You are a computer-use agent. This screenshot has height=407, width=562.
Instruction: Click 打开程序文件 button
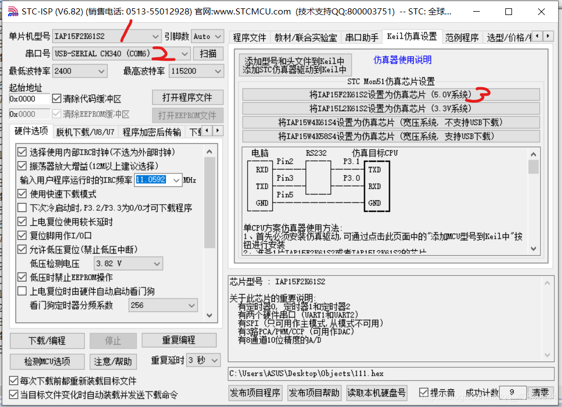point(188,97)
